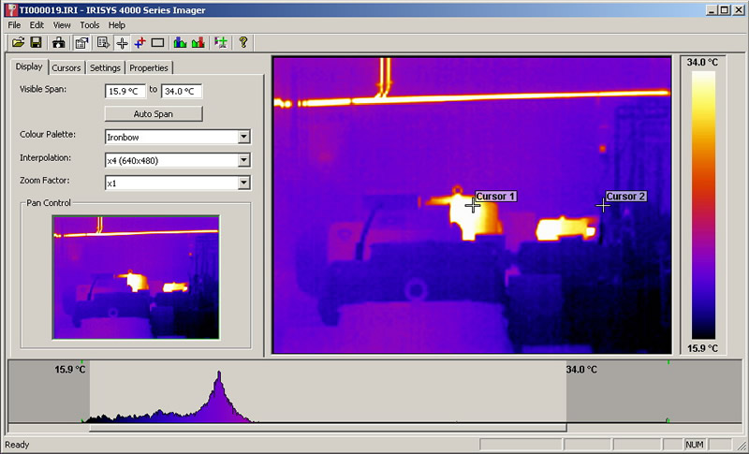
Task: Click the blue-green histogram toolbar icon
Action: [179, 42]
